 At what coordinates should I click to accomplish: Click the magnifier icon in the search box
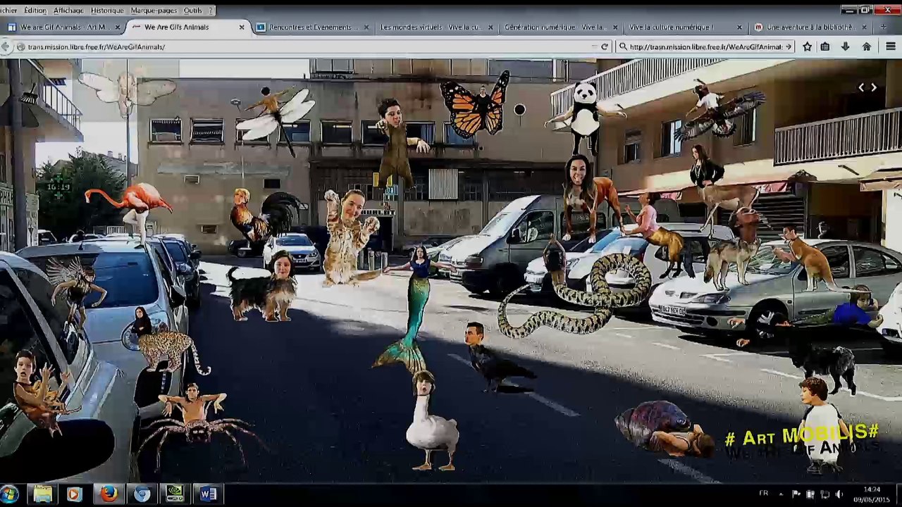coord(622,46)
